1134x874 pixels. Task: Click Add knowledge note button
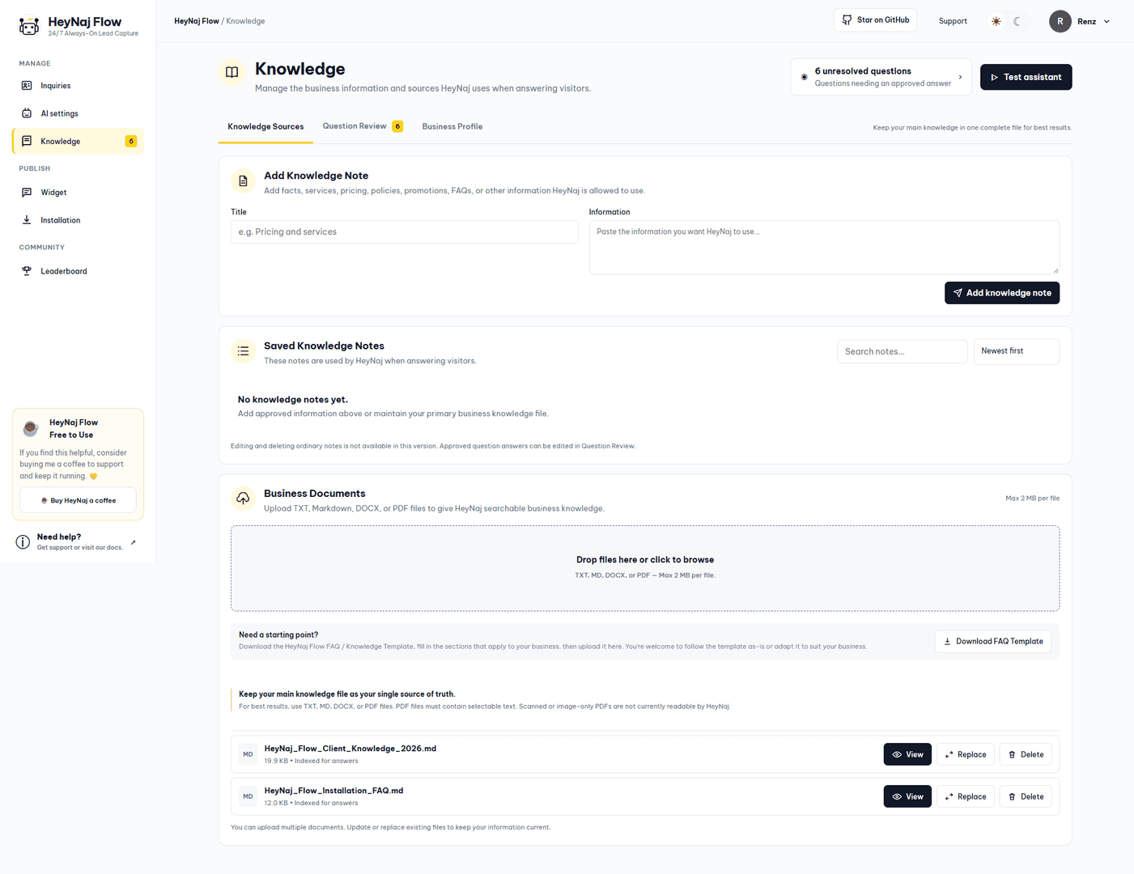click(x=1002, y=293)
